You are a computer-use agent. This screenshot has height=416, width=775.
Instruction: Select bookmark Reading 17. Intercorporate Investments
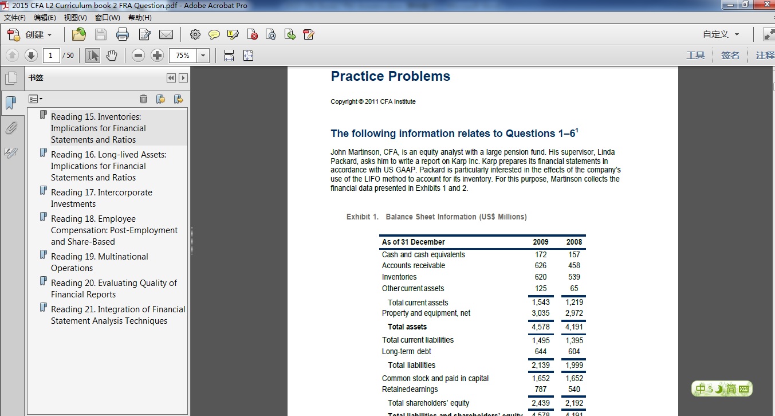[101, 198]
